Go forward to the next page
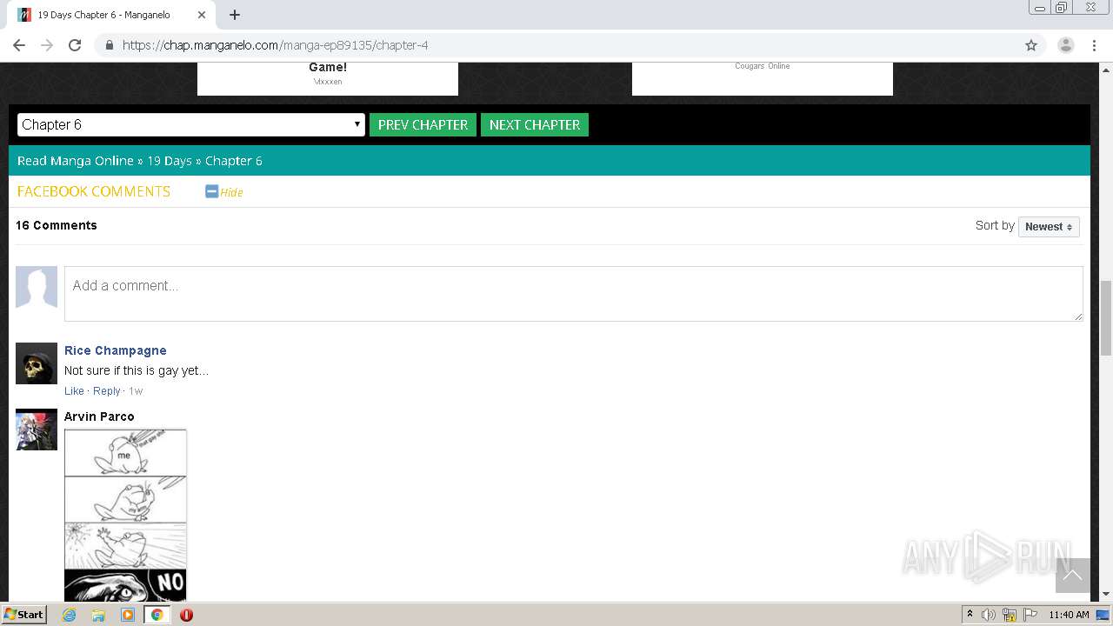The height and width of the screenshot is (626, 1113). click(x=47, y=45)
